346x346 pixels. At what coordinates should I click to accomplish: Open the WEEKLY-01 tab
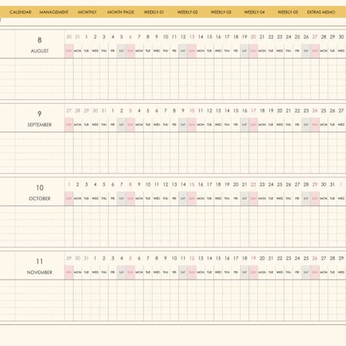click(154, 12)
